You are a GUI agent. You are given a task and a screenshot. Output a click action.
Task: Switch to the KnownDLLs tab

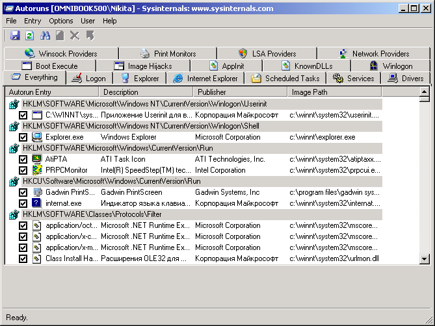307,66
